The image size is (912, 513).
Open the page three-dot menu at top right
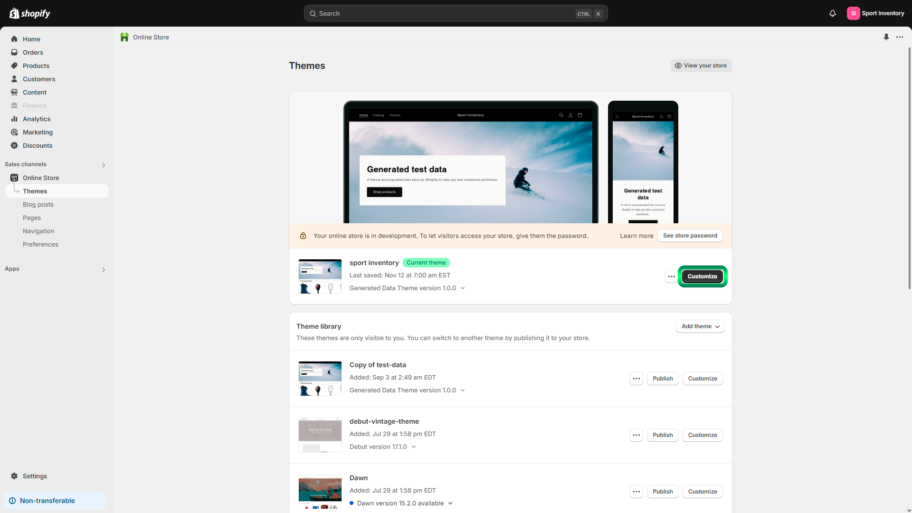(900, 37)
